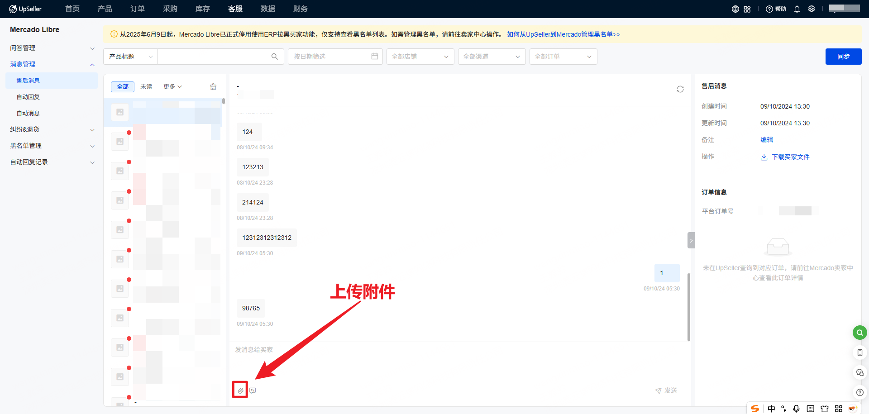Open the notification bell in the header

pyautogui.click(x=797, y=9)
